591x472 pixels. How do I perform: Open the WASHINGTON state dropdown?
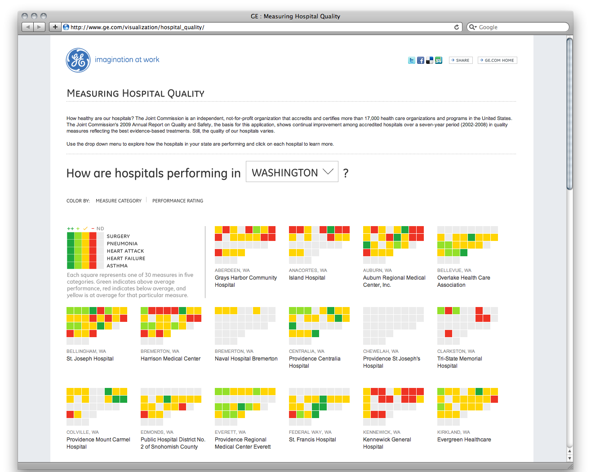click(292, 172)
